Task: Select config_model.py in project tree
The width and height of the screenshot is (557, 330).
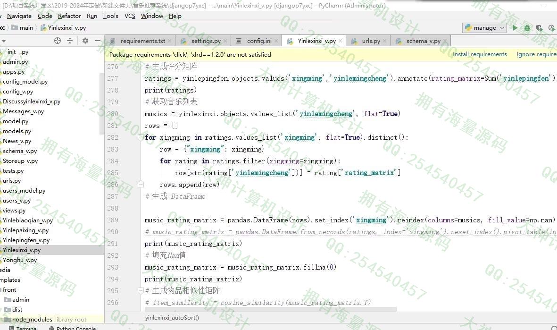Action: [25, 81]
